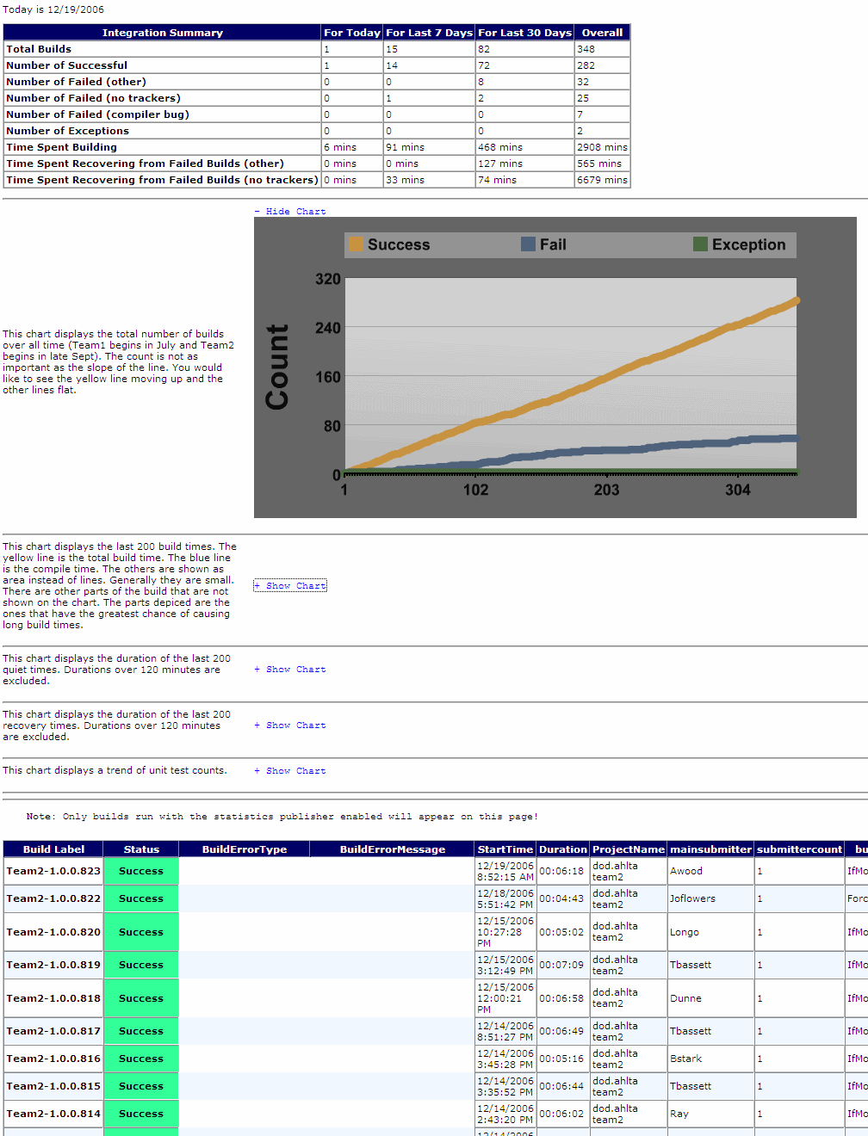This screenshot has height=1136, width=868.
Task: Click submitter name Joflowers in the table
Action: coord(692,898)
